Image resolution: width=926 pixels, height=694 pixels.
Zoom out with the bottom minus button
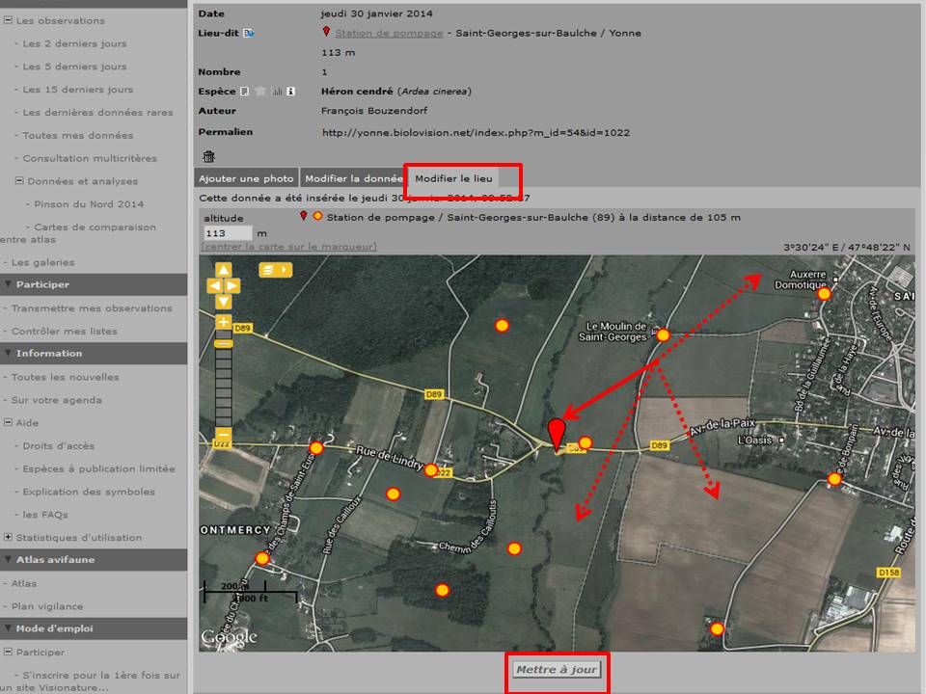223,435
